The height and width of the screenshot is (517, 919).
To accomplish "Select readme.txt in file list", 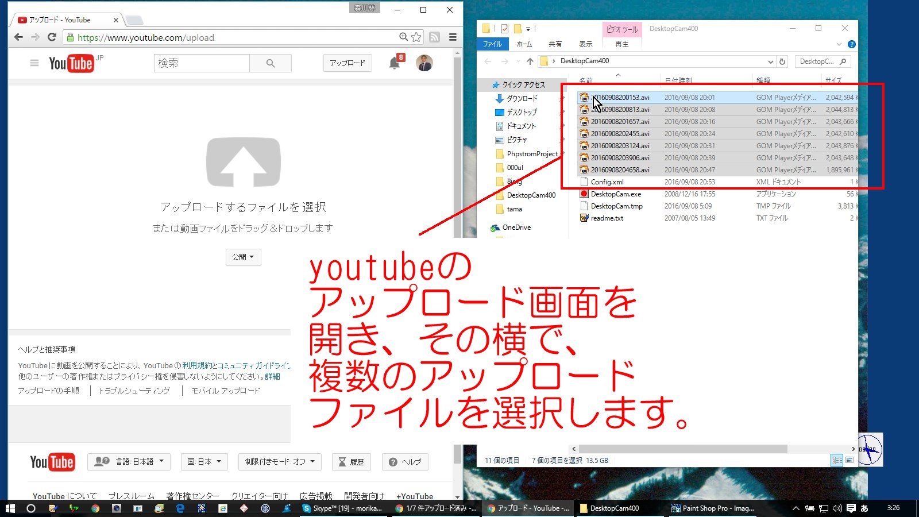I will pyautogui.click(x=607, y=218).
